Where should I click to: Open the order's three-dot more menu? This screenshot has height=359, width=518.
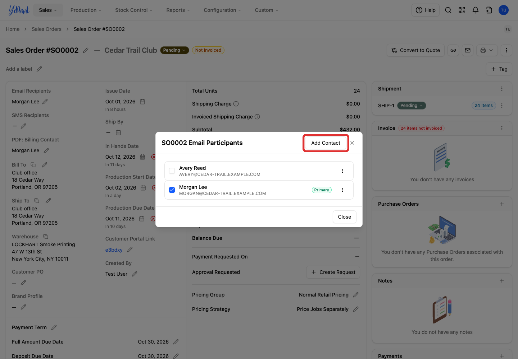506,50
